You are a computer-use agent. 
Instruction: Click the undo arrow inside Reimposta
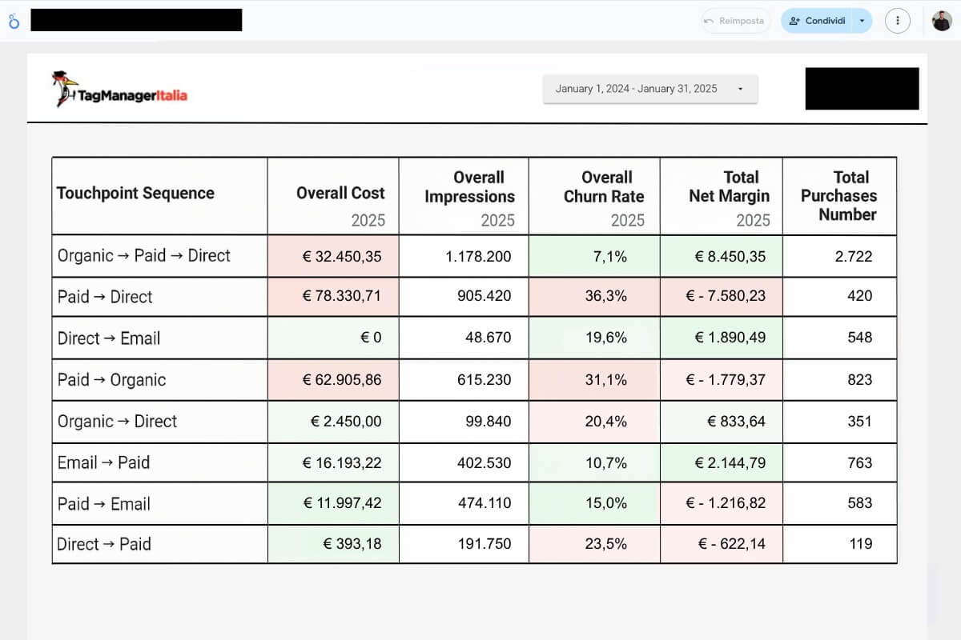[710, 21]
